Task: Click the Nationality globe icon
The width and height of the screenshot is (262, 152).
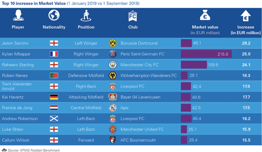Action: pyautogui.click(x=54, y=15)
